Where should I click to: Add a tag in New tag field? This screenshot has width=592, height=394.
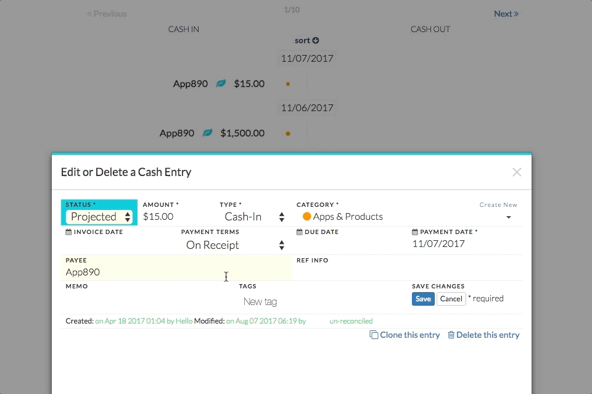tap(260, 301)
